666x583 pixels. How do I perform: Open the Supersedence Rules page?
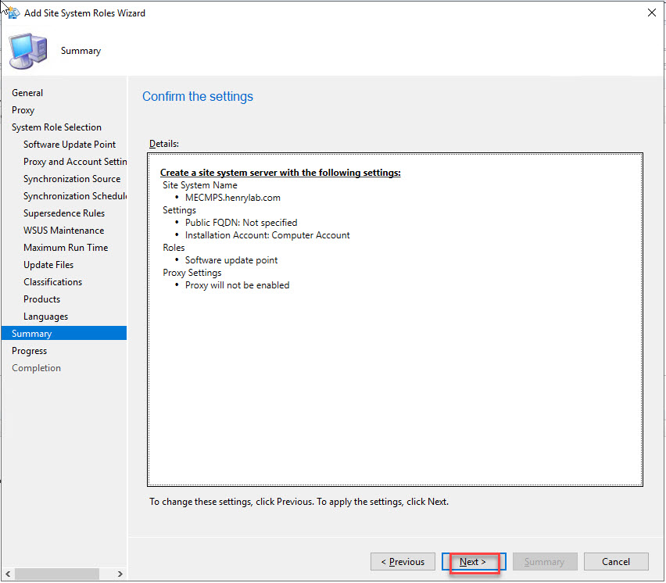point(64,213)
